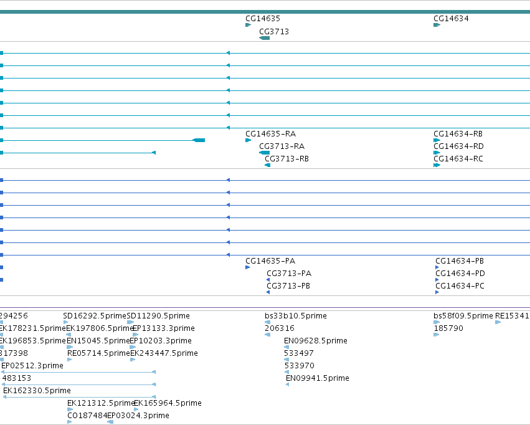Select transcript CG14634-RD label
Viewport: 530px width, 425px height.
point(458,146)
